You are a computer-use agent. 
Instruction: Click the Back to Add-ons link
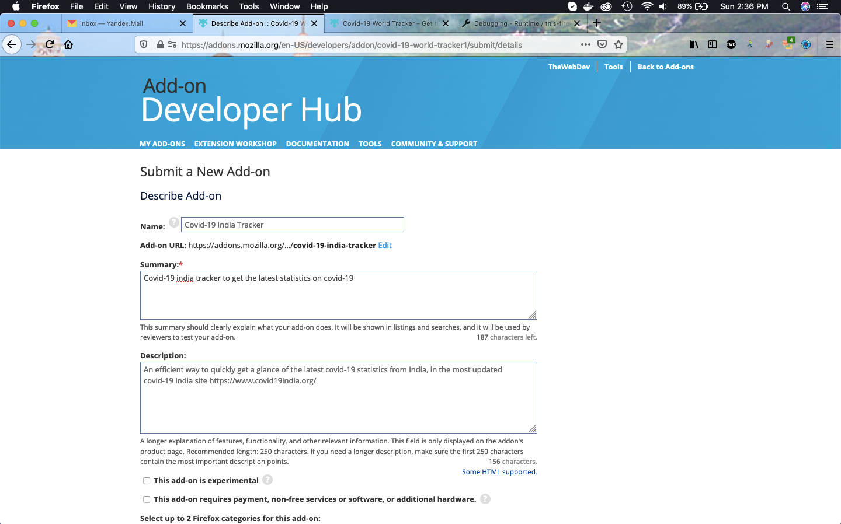pos(665,67)
